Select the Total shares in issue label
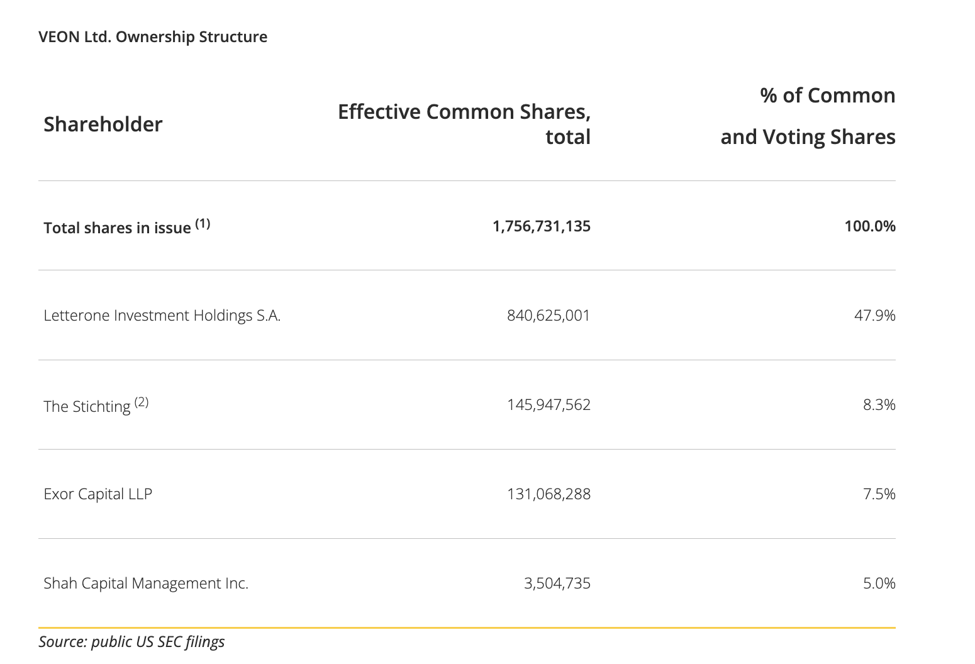The image size is (975, 664). coord(117,228)
